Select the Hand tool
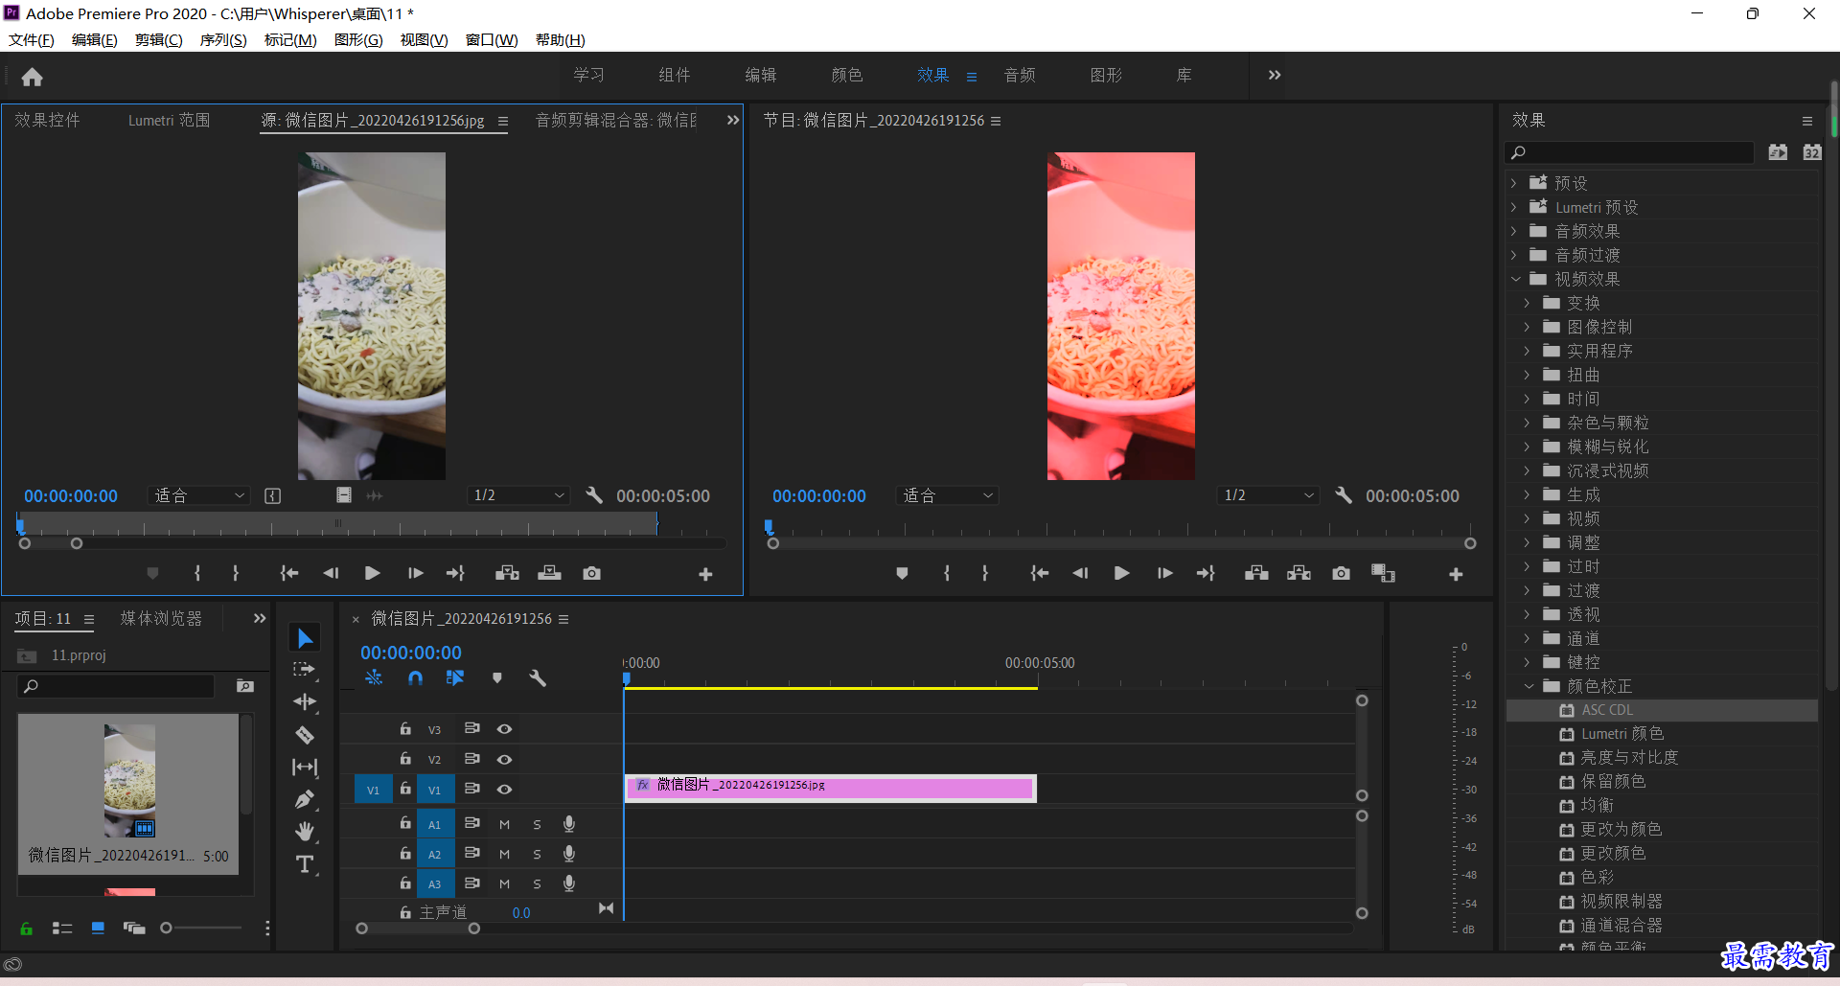Screen dimensions: 1840x986 coord(305,832)
